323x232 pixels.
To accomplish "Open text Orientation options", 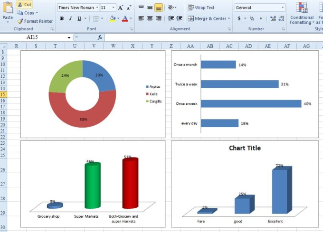I will click(x=172, y=8).
